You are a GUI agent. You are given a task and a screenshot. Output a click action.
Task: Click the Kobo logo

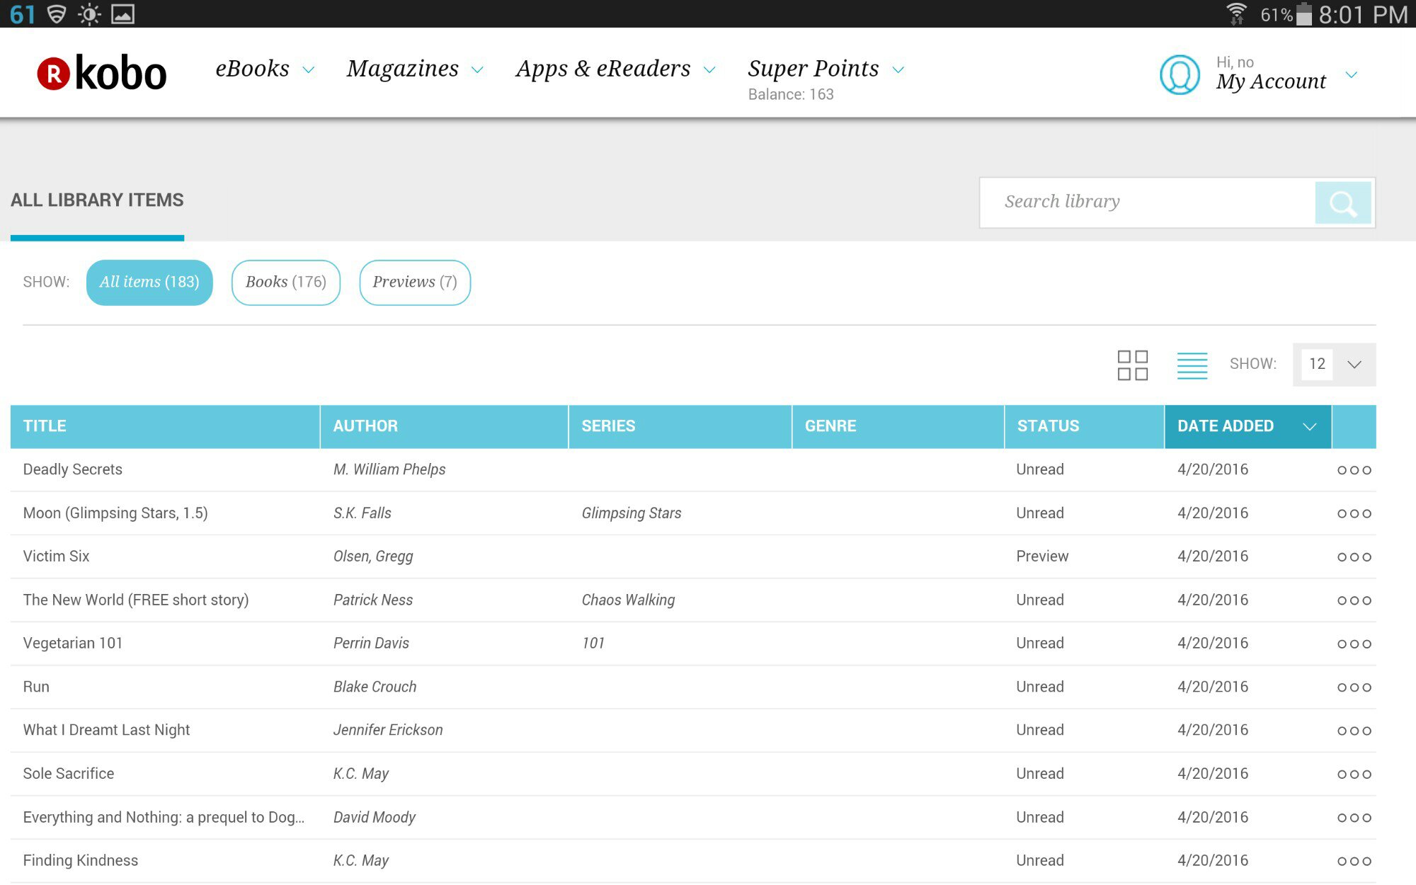(102, 73)
